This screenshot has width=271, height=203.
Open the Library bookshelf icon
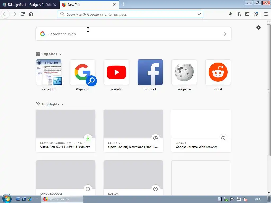pos(239,14)
